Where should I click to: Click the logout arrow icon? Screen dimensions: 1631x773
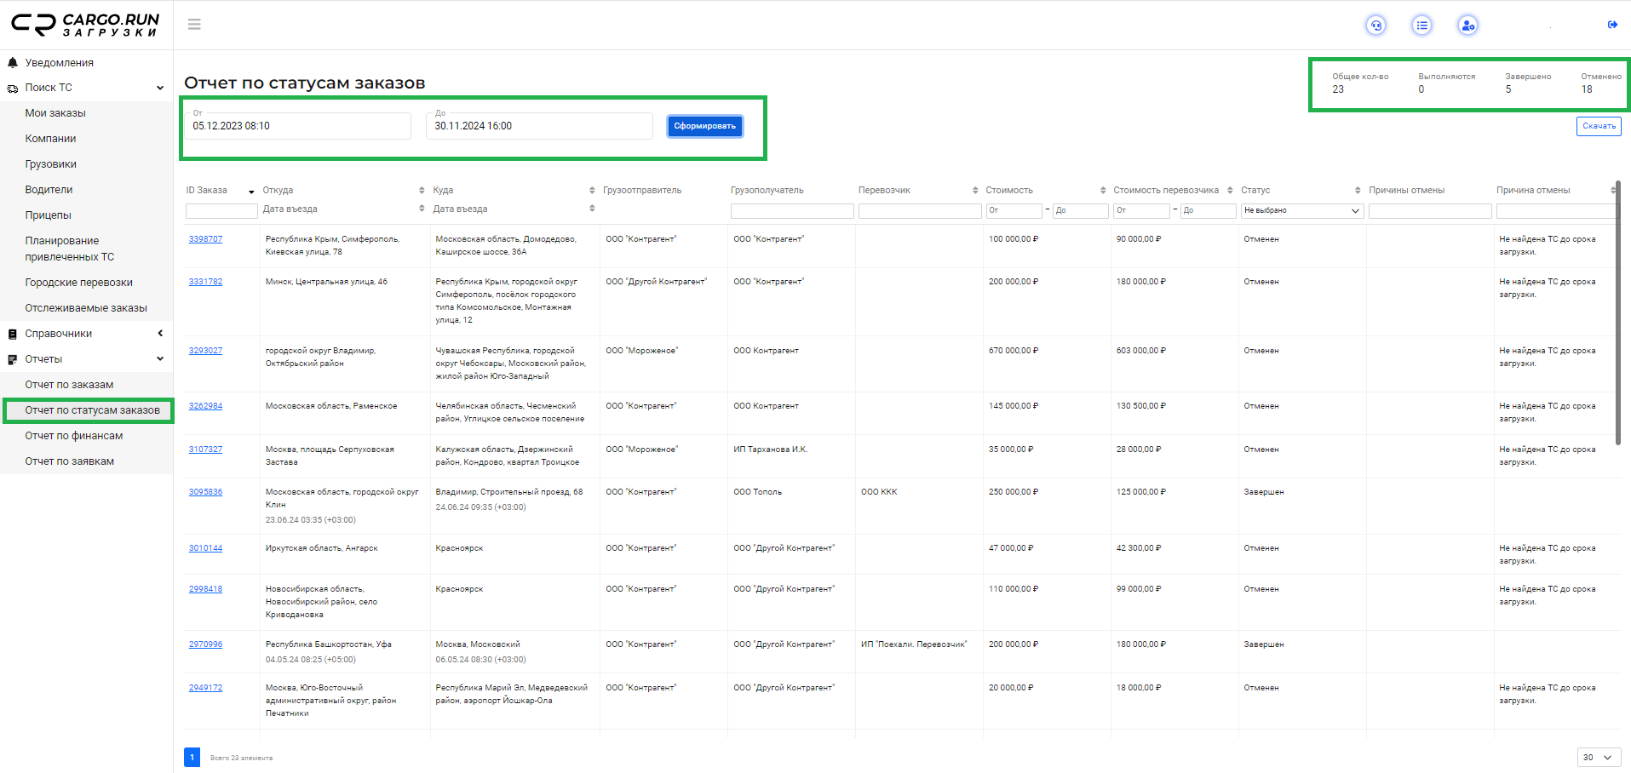pos(1612,25)
